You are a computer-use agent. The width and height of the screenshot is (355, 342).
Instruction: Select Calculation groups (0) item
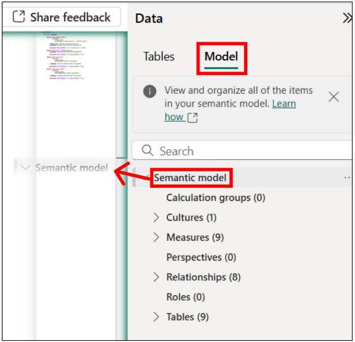(x=215, y=198)
